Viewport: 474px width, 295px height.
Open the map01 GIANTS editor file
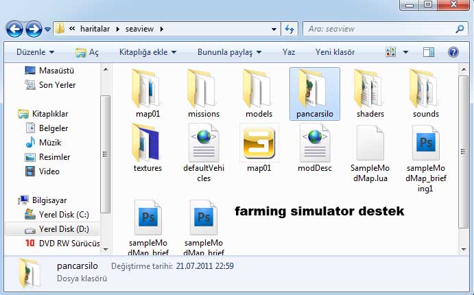pyautogui.click(x=259, y=146)
